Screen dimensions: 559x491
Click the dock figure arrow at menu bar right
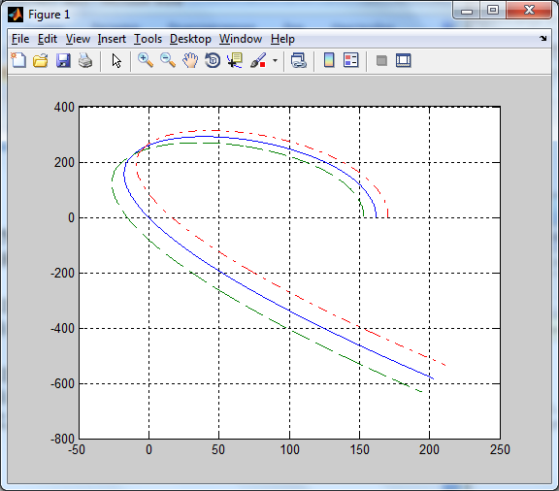click(543, 38)
